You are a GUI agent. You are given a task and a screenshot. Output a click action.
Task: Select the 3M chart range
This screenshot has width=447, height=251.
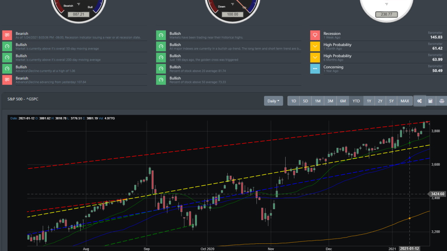(330, 101)
